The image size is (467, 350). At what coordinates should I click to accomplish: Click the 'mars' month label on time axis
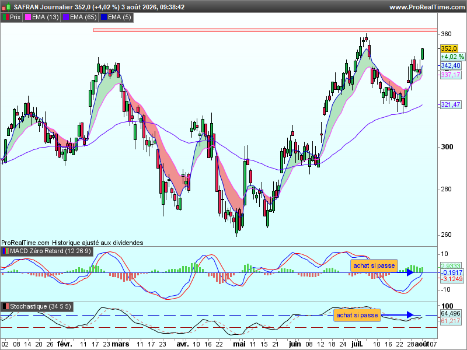(x=120, y=344)
